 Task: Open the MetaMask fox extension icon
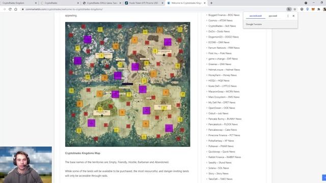pyautogui.click(x=313, y=9)
